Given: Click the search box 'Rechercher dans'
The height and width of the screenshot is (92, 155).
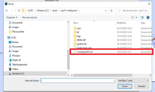Looking at the screenshot, I should click(133, 10).
